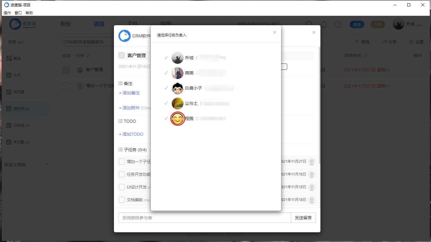Toggle checkmark next to 程鹏

(166, 118)
